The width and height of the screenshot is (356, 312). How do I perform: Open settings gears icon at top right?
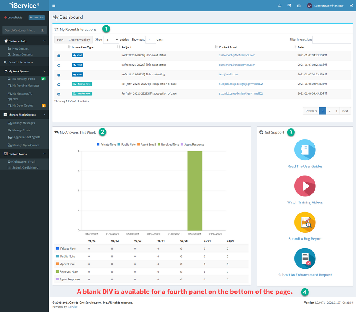coord(351,6)
